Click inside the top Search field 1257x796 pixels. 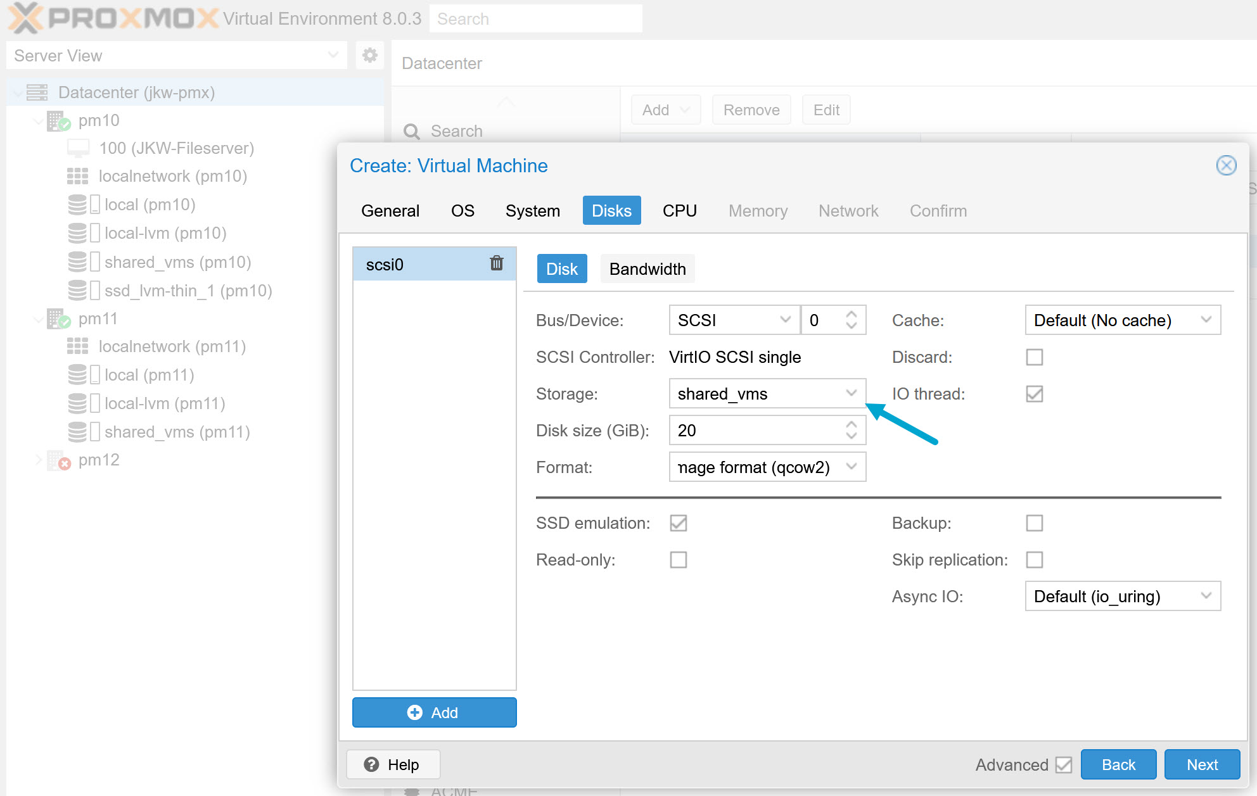pyautogui.click(x=535, y=18)
